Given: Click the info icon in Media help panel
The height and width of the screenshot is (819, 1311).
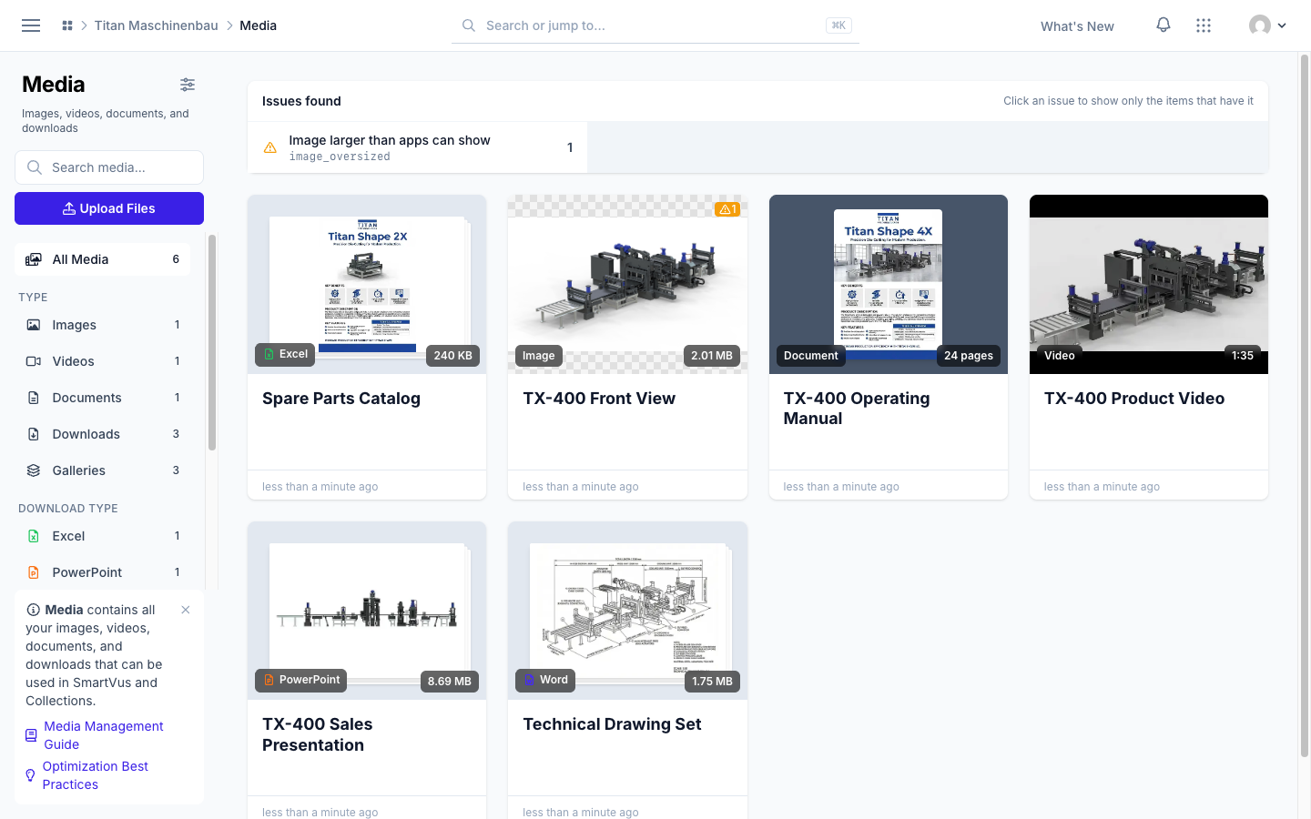Looking at the screenshot, I should click(x=33, y=610).
